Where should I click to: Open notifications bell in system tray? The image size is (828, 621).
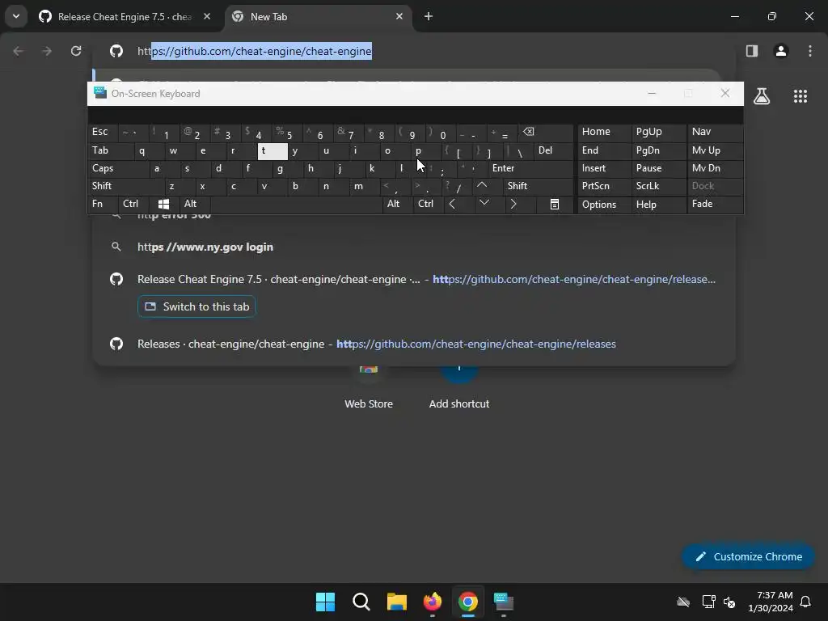point(805,602)
